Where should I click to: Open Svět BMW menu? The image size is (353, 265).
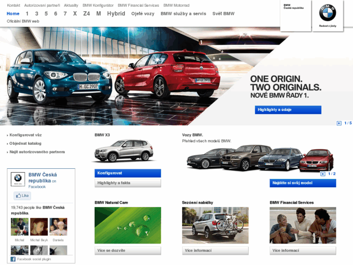pos(223,14)
